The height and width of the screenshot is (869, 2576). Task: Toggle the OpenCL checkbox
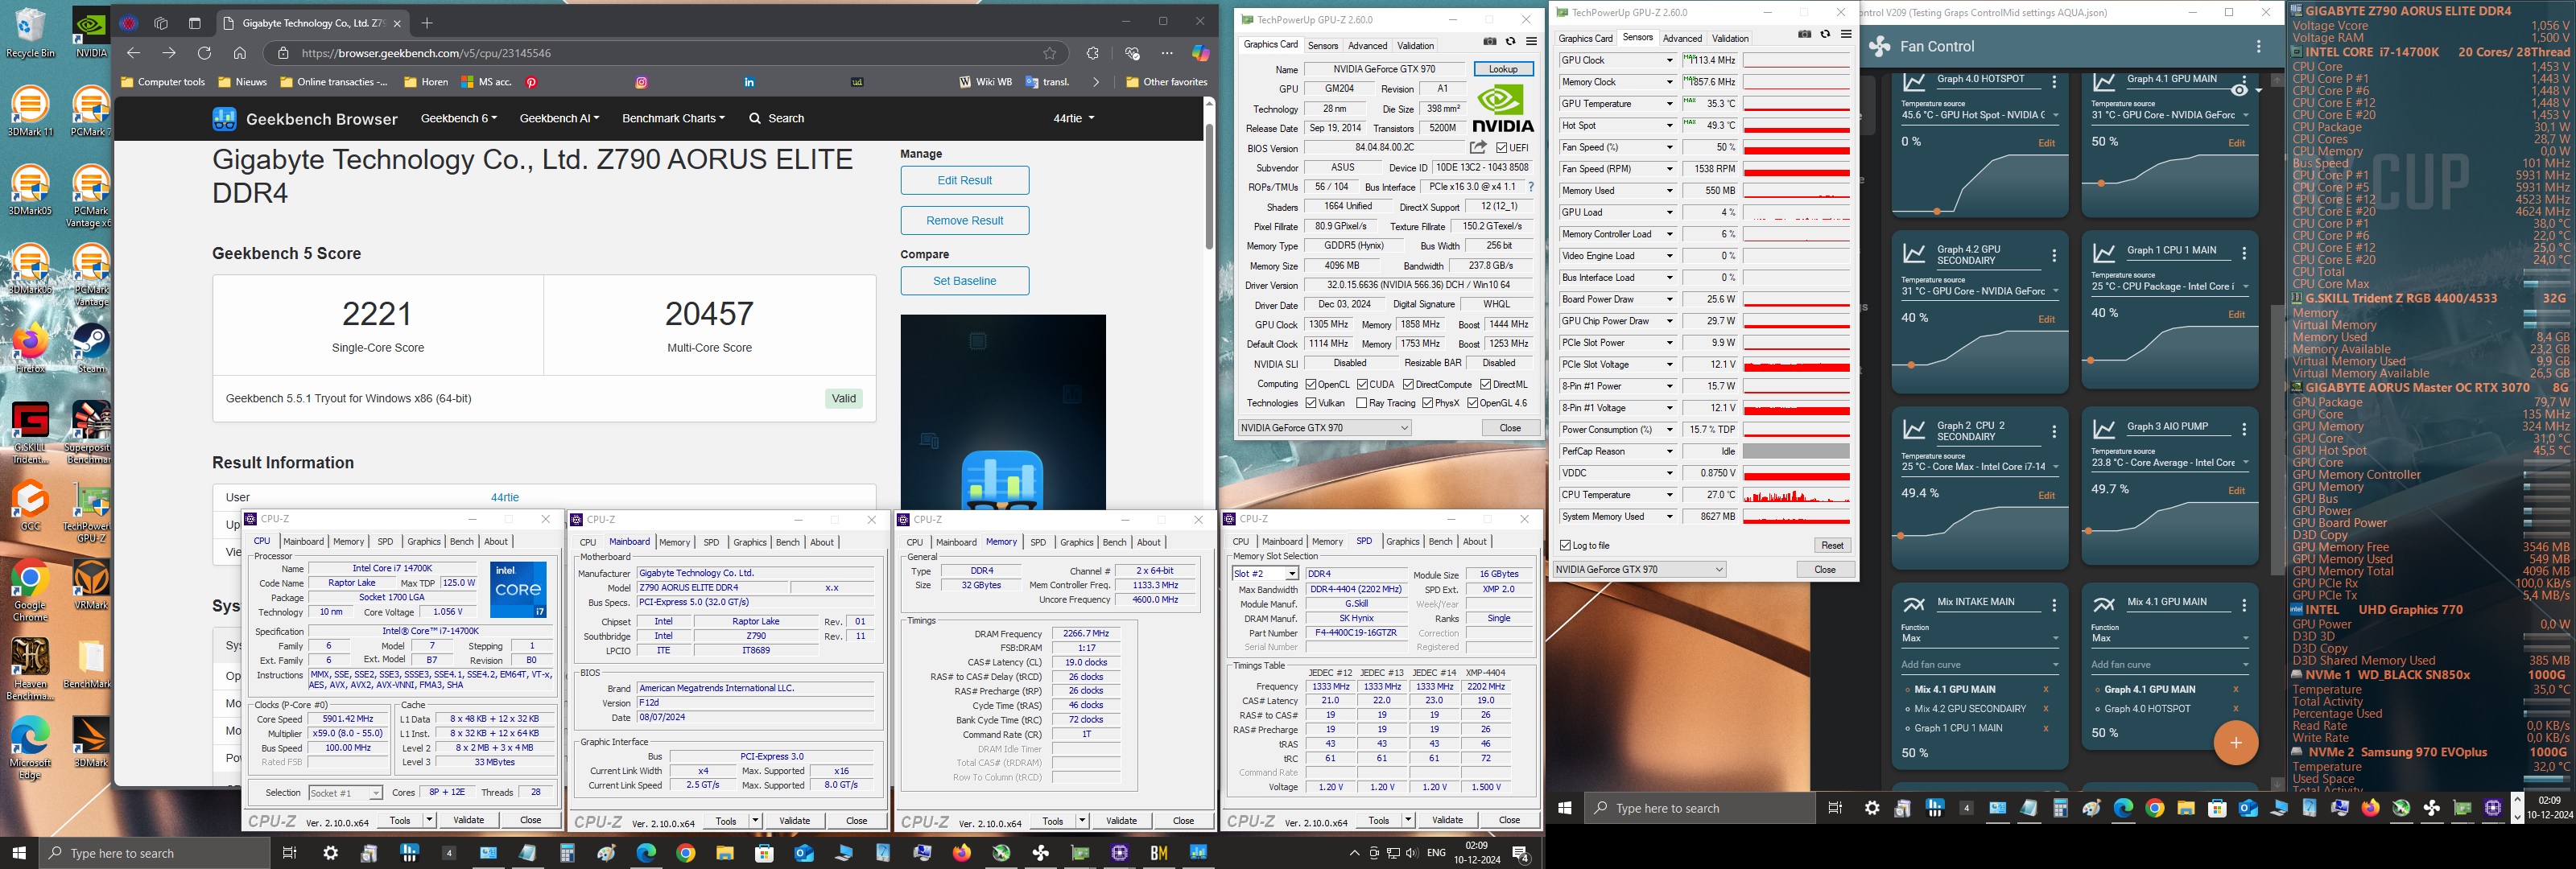1311,384
